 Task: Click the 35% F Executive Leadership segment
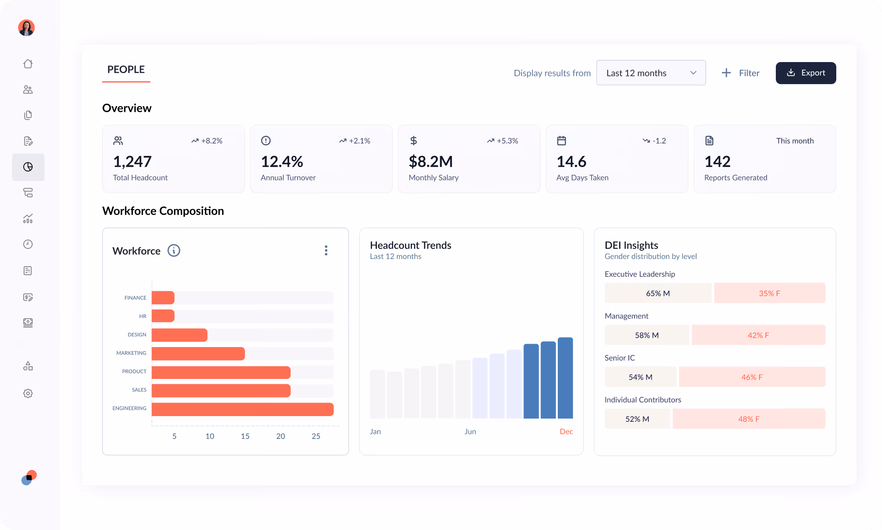(769, 293)
